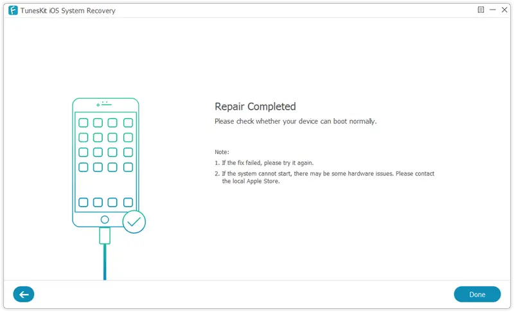Go back using the arrow button

tap(24, 294)
